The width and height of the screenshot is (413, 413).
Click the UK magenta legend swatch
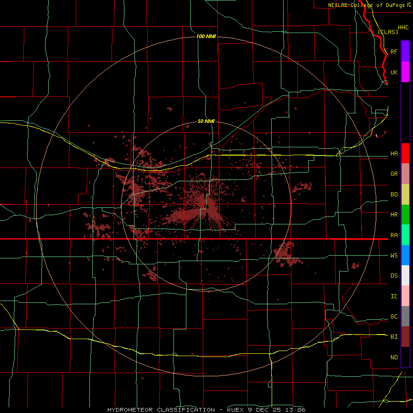405,72
